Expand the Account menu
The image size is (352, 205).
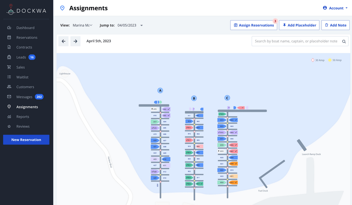(335, 8)
